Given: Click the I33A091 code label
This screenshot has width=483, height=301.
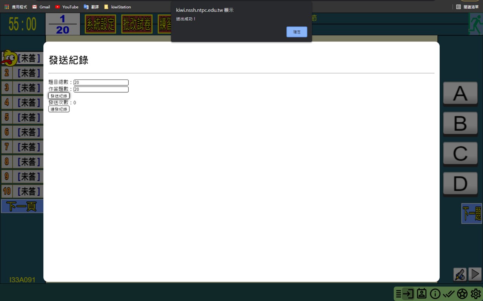Looking at the screenshot, I should pos(23,280).
